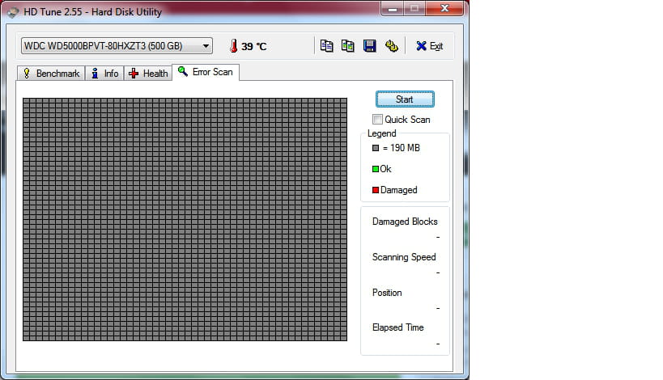Screen dimensions: 663x380
Task: Click the Info tab blue icon
Action: [96, 74]
